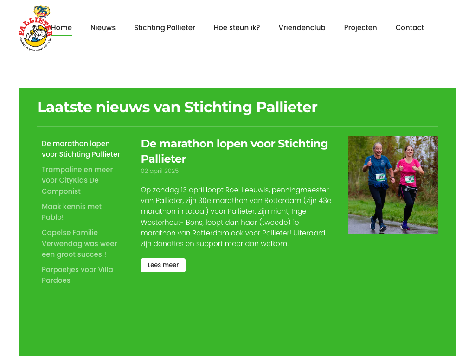Open the Contact page
This screenshot has width=475, height=356.
(410, 27)
